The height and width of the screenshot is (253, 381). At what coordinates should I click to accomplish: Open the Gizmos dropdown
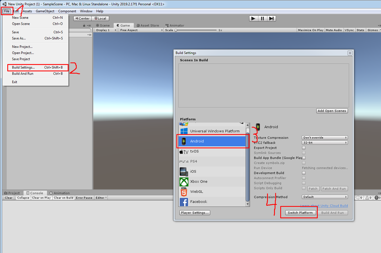point(374,30)
